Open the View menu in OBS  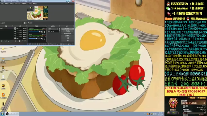click(12, 4)
